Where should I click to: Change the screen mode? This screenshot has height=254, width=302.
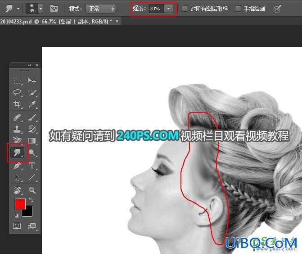point(32,226)
